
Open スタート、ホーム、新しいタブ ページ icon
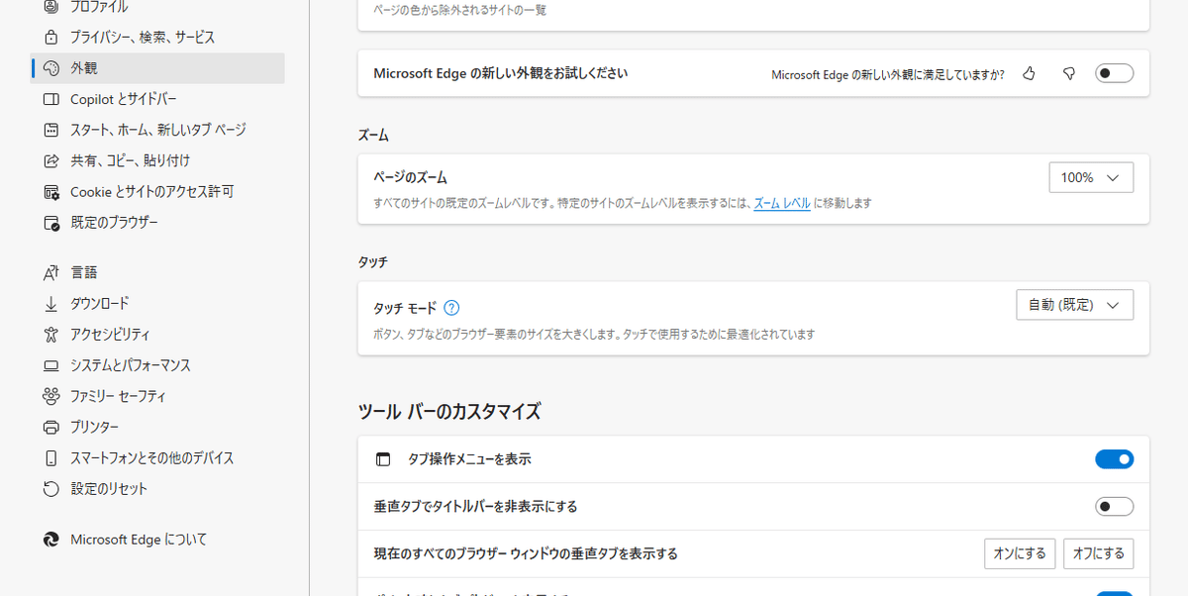coord(52,130)
